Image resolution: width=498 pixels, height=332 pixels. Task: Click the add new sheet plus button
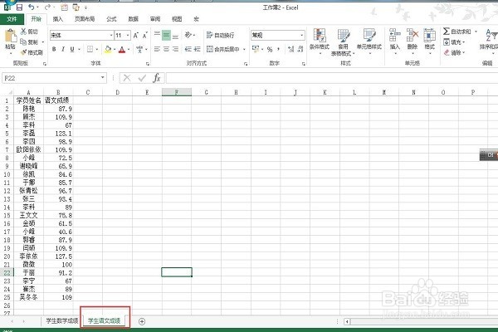(x=142, y=321)
